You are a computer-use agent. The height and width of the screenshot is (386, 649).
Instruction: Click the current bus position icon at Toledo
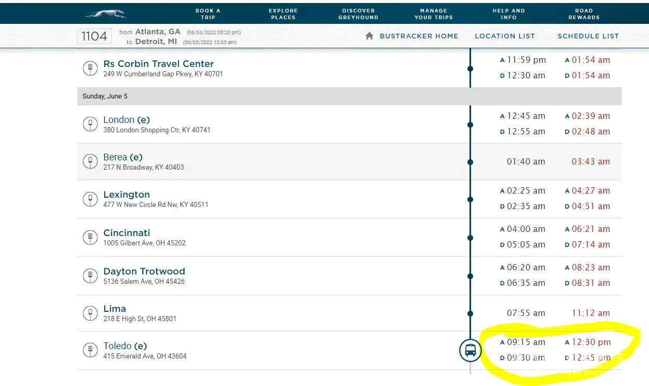pos(470,350)
